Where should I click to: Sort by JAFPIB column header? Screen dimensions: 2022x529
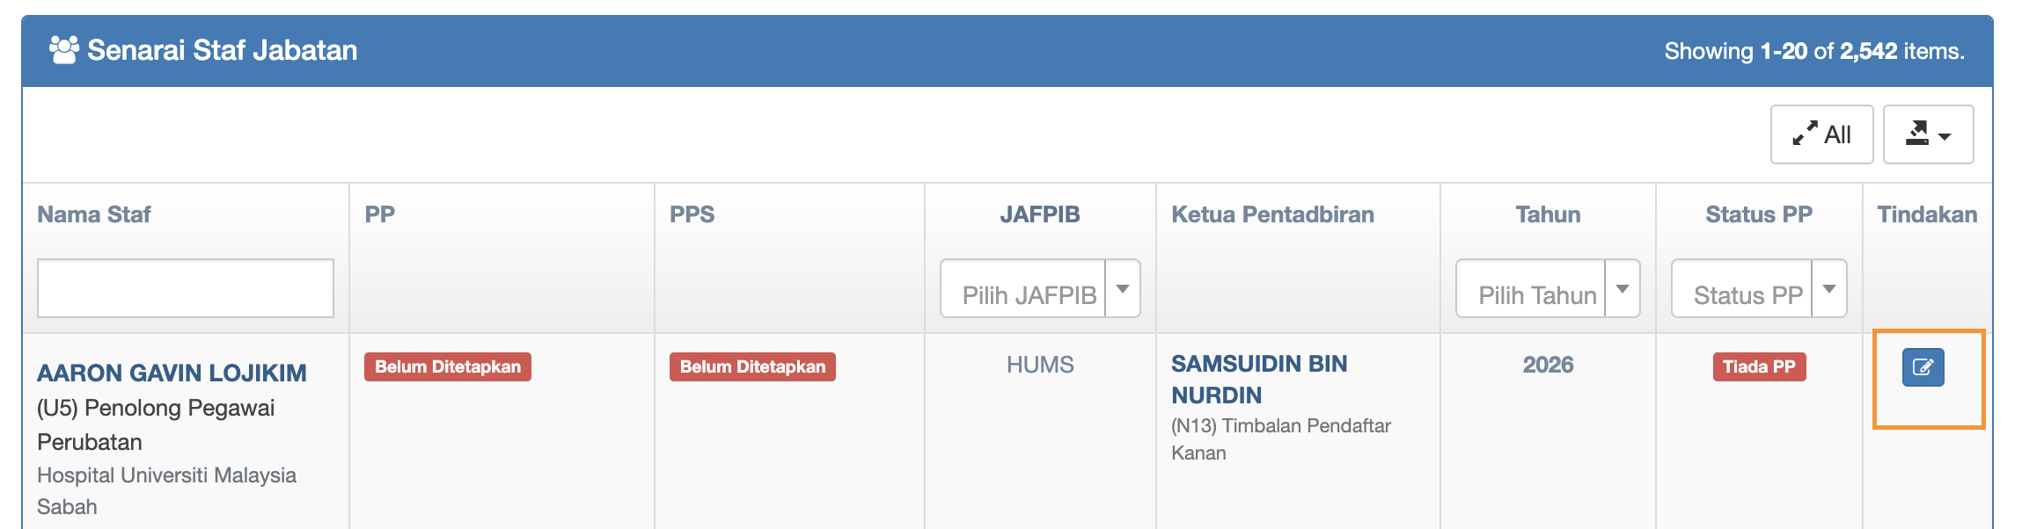(x=1039, y=214)
